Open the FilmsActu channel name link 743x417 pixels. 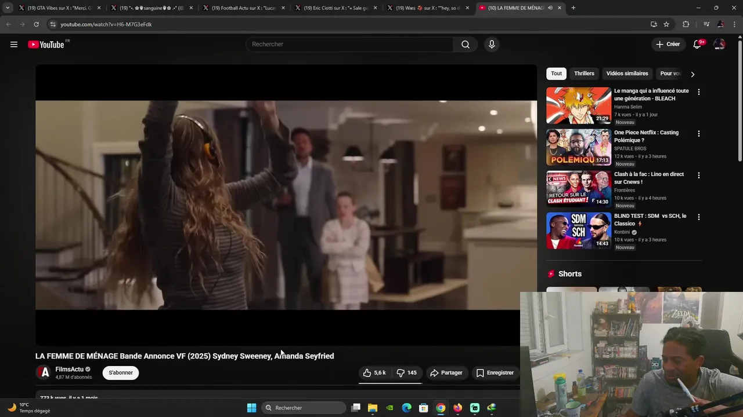pyautogui.click(x=70, y=370)
